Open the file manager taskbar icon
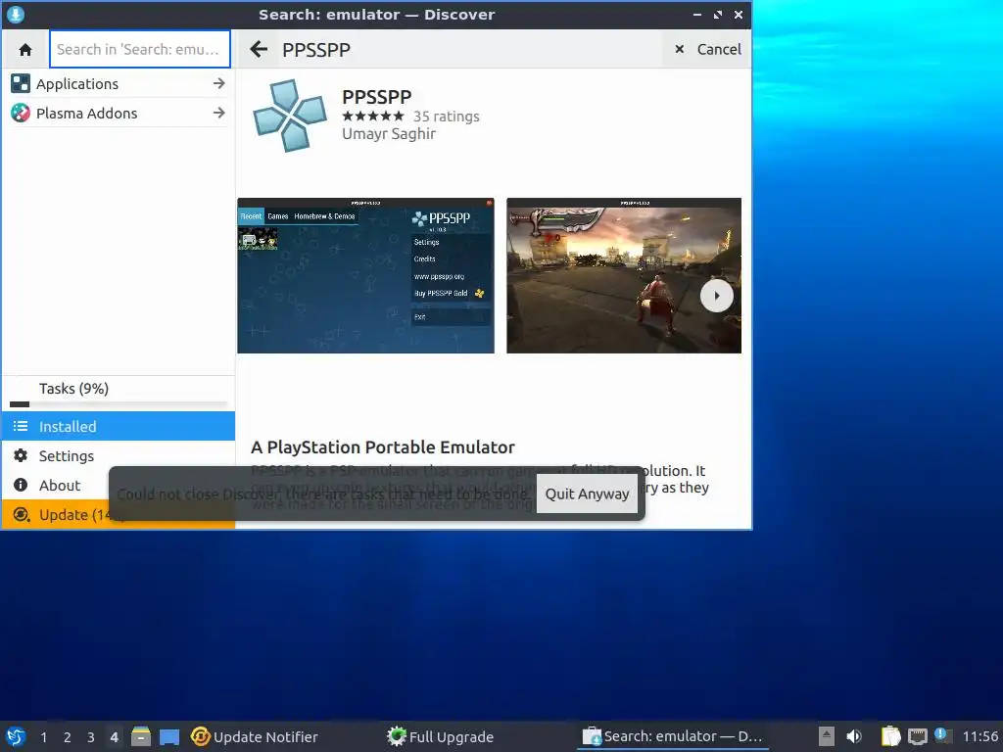 [x=141, y=736]
